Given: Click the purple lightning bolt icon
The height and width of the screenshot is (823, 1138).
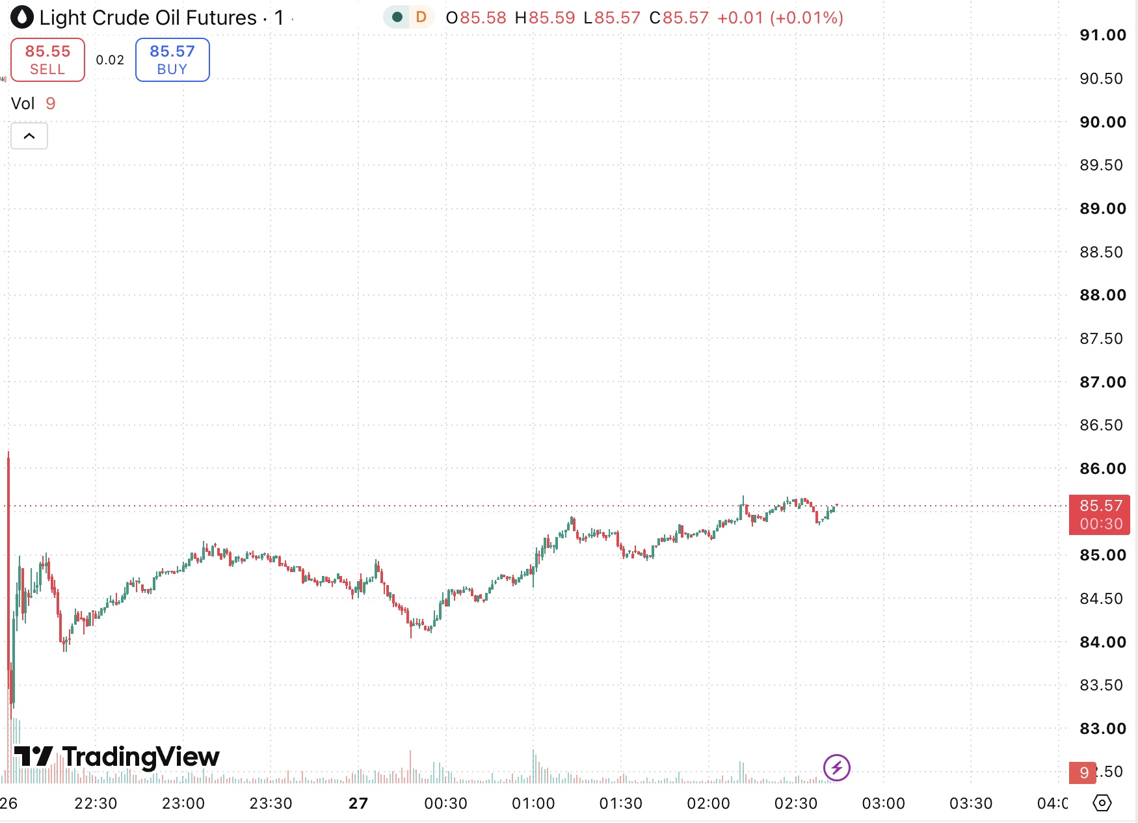Looking at the screenshot, I should [x=836, y=768].
